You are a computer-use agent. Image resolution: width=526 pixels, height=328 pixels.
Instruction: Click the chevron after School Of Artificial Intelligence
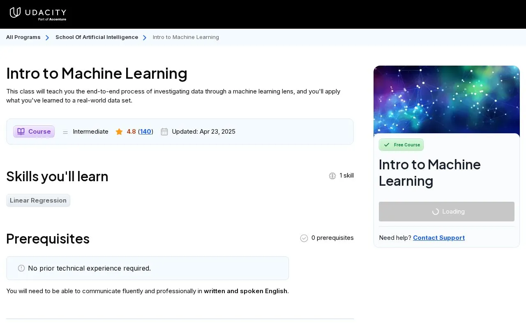tap(145, 38)
